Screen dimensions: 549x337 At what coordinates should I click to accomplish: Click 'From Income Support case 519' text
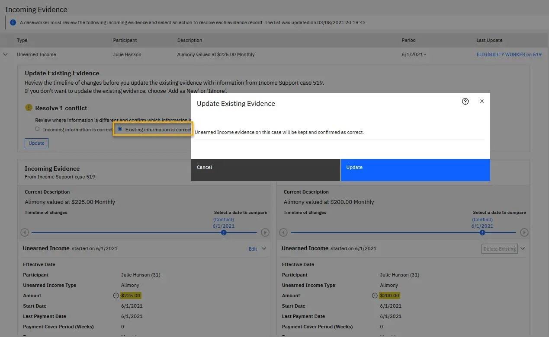point(60,177)
